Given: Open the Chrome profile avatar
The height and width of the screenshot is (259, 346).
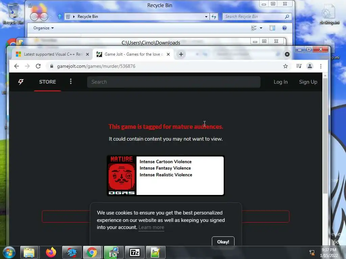Looking at the screenshot, I should click(310, 66).
